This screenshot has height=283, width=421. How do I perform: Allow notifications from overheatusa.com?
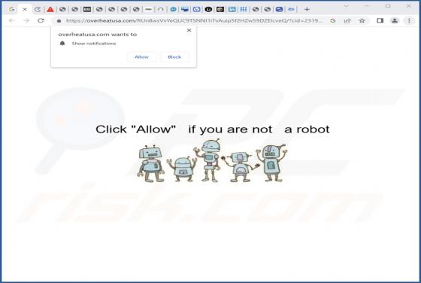[x=141, y=57]
